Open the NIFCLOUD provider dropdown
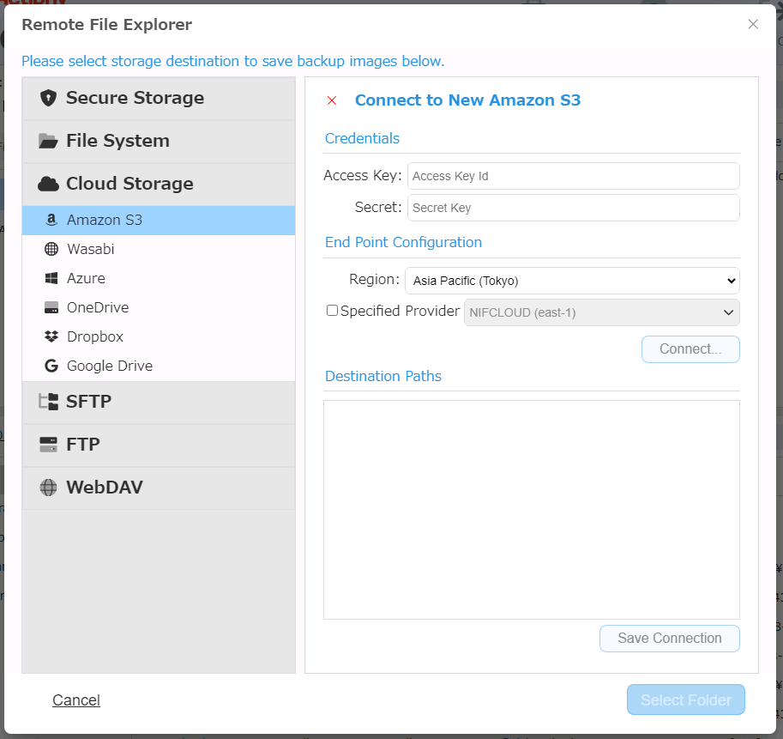 click(x=601, y=312)
